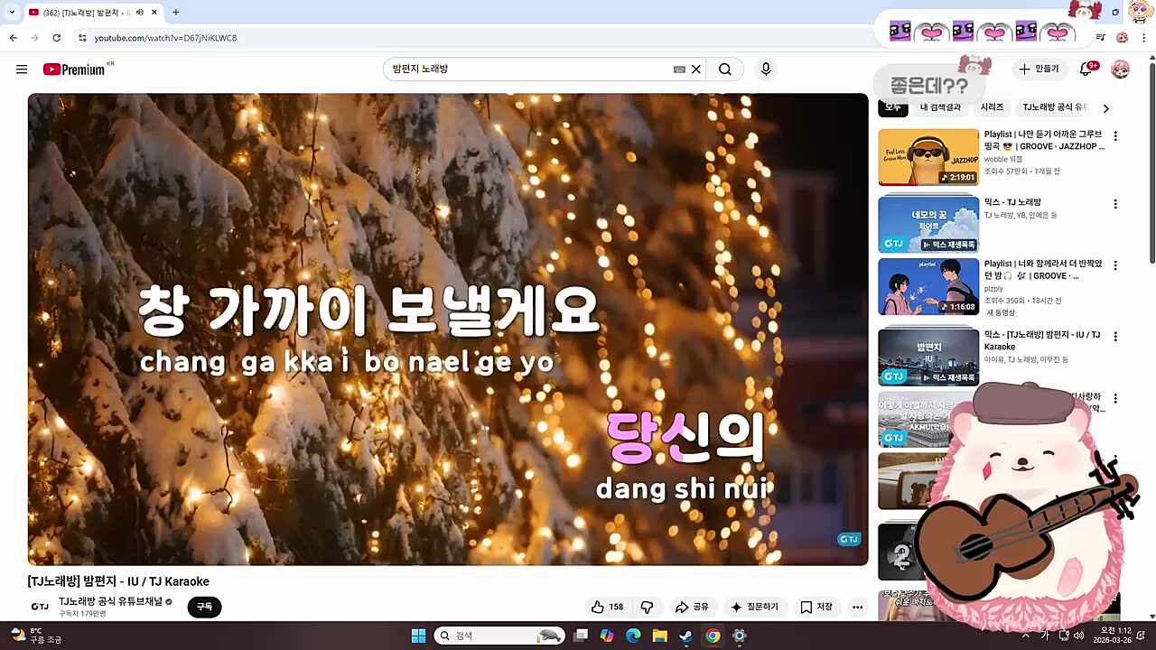Expand the hidden system tray icons
The height and width of the screenshot is (650, 1156).
(1025, 636)
